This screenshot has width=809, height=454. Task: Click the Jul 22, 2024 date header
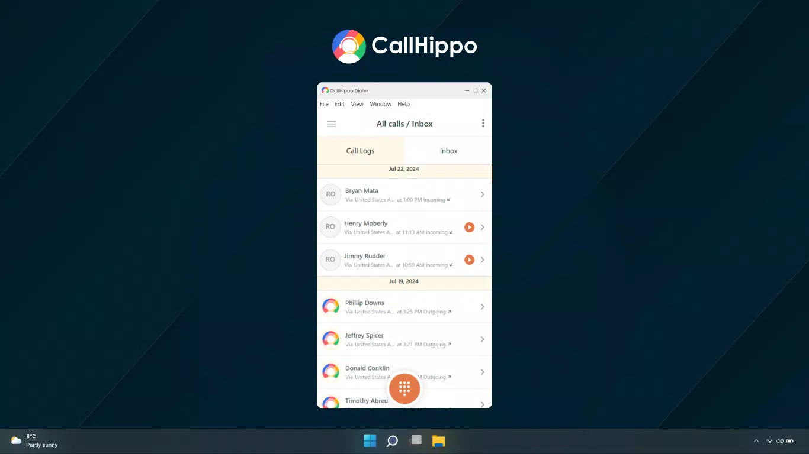click(x=404, y=169)
